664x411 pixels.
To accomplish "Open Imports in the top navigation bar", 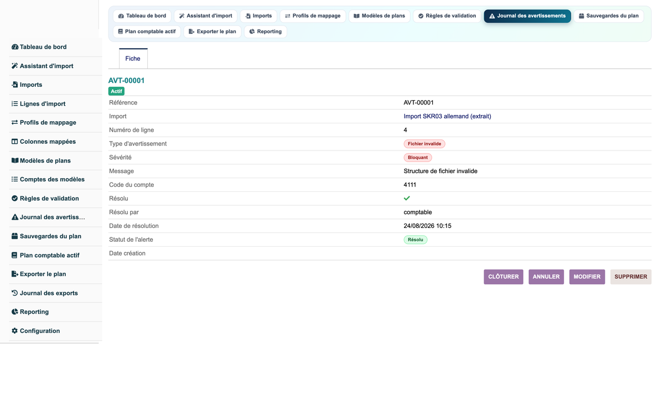I will coord(258,16).
